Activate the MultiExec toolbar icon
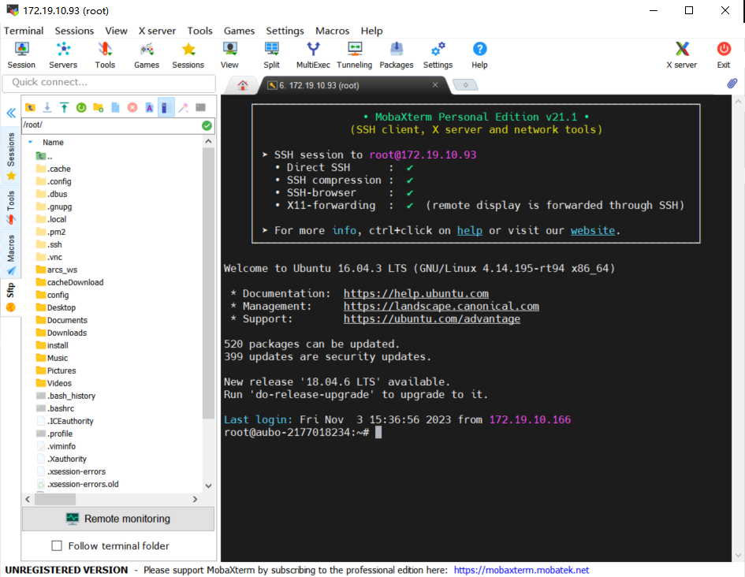 coord(313,55)
